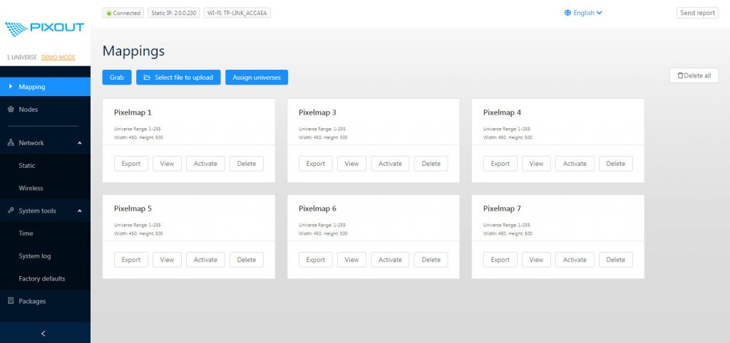Delete Pixelmap 7
730x343 pixels.
click(x=615, y=260)
